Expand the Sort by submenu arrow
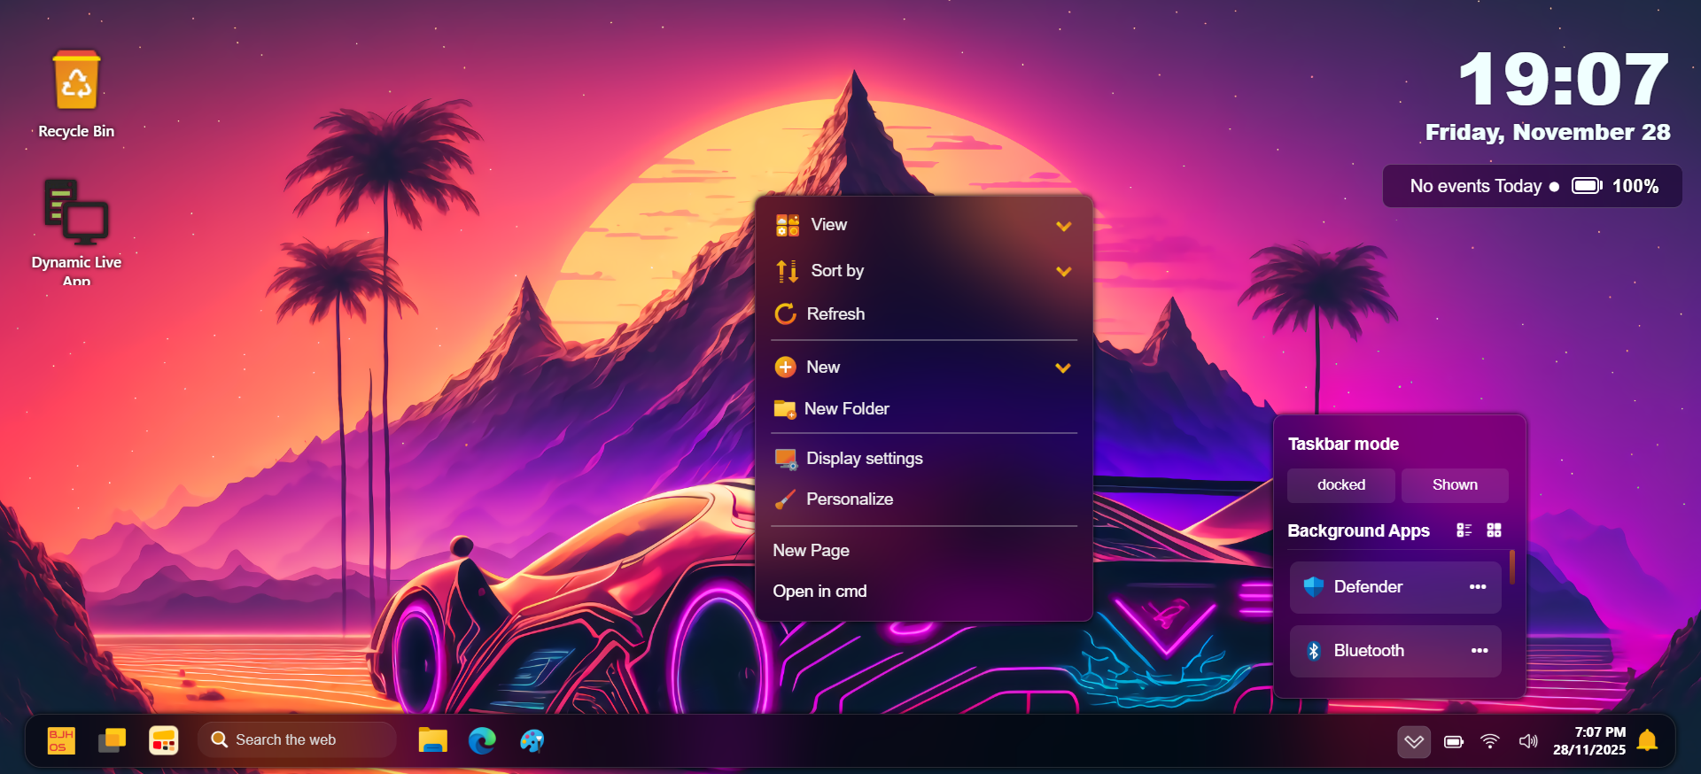This screenshot has height=774, width=1701. (x=1064, y=271)
